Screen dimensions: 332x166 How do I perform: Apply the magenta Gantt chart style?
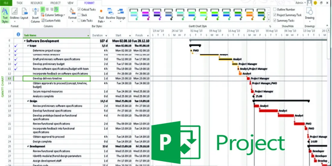(145, 14)
